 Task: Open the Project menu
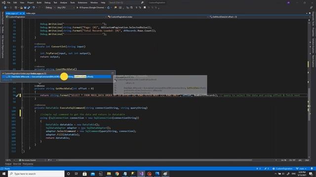(31, 2)
